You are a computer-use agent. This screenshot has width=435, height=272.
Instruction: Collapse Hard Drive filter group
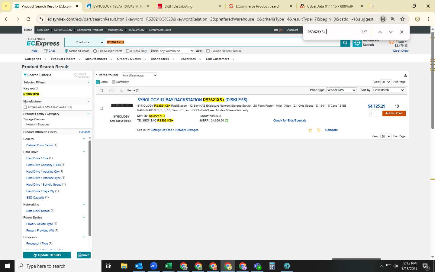point(84,152)
